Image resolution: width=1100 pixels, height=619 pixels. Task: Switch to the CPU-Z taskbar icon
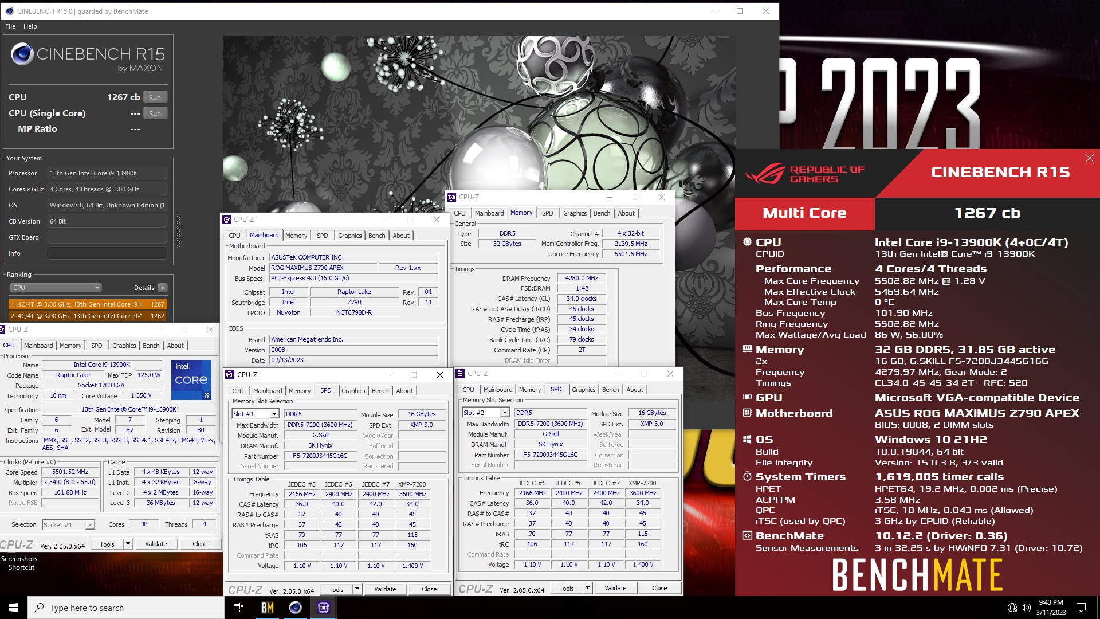(323, 608)
